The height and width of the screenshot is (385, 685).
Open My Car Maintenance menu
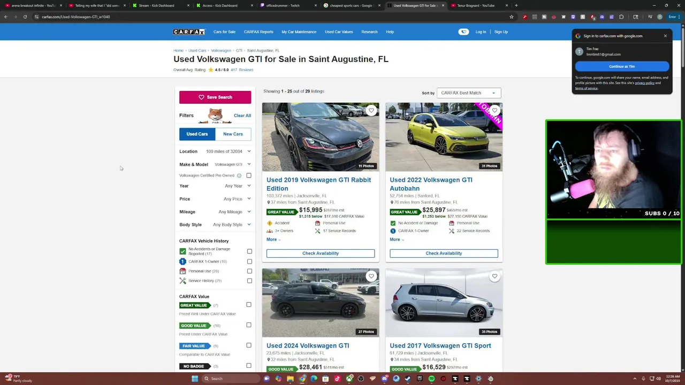click(x=299, y=32)
